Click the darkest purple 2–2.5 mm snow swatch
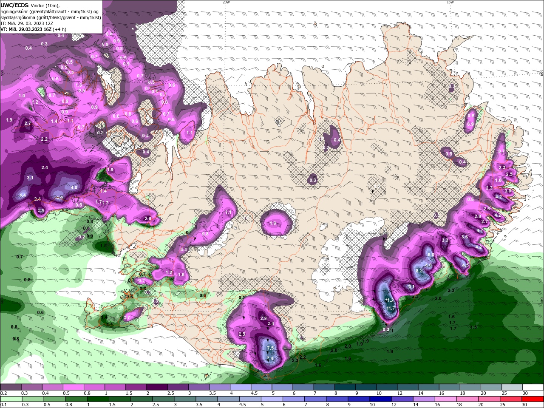 pos(157,387)
